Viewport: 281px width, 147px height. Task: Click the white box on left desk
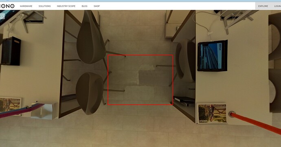44,111
